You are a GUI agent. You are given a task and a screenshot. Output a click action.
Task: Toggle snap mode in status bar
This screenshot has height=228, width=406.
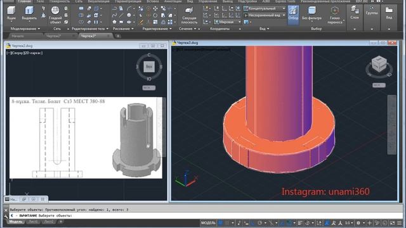tap(227, 223)
